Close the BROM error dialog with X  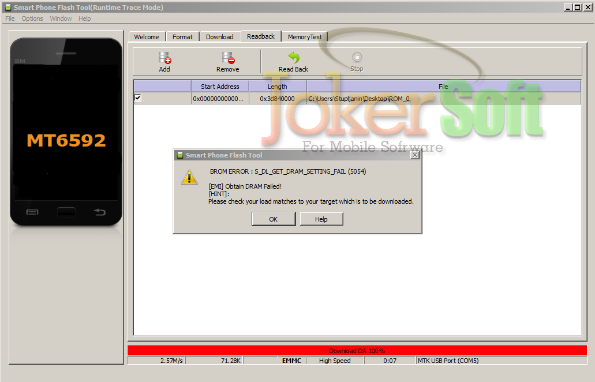[415, 155]
